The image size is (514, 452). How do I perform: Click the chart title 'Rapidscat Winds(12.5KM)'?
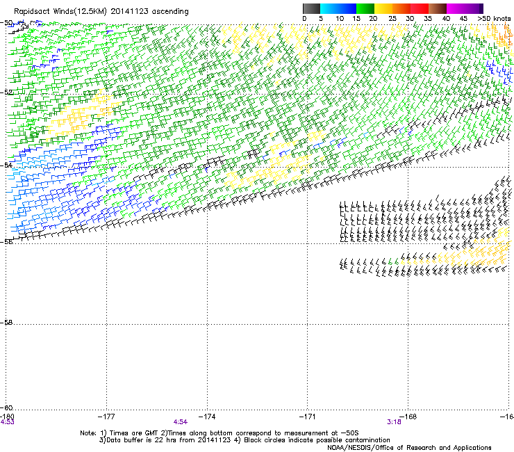coord(60,12)
